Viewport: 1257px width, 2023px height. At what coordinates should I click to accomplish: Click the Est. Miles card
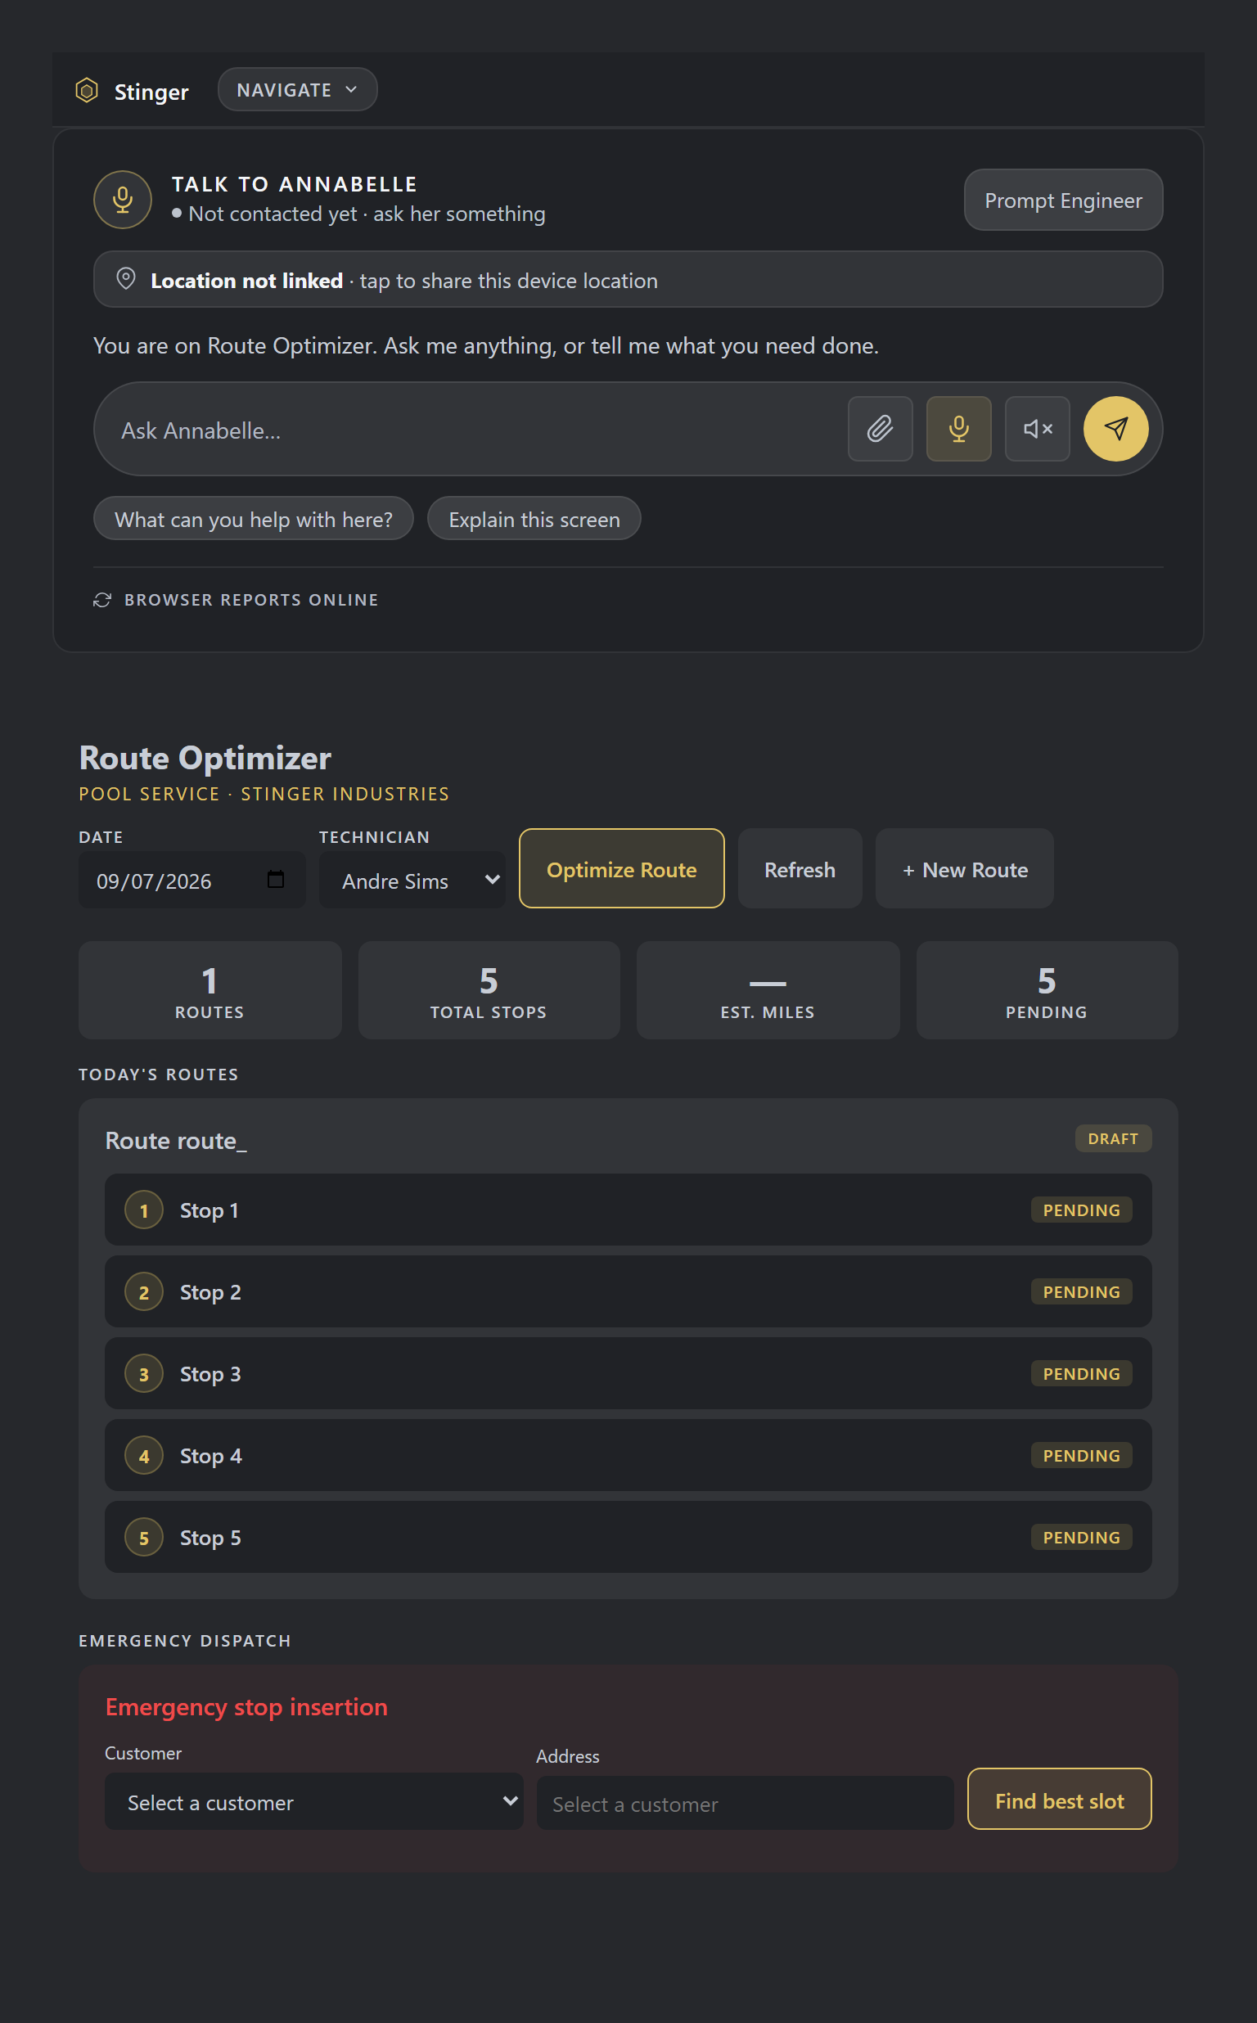[x=768, y=991]
